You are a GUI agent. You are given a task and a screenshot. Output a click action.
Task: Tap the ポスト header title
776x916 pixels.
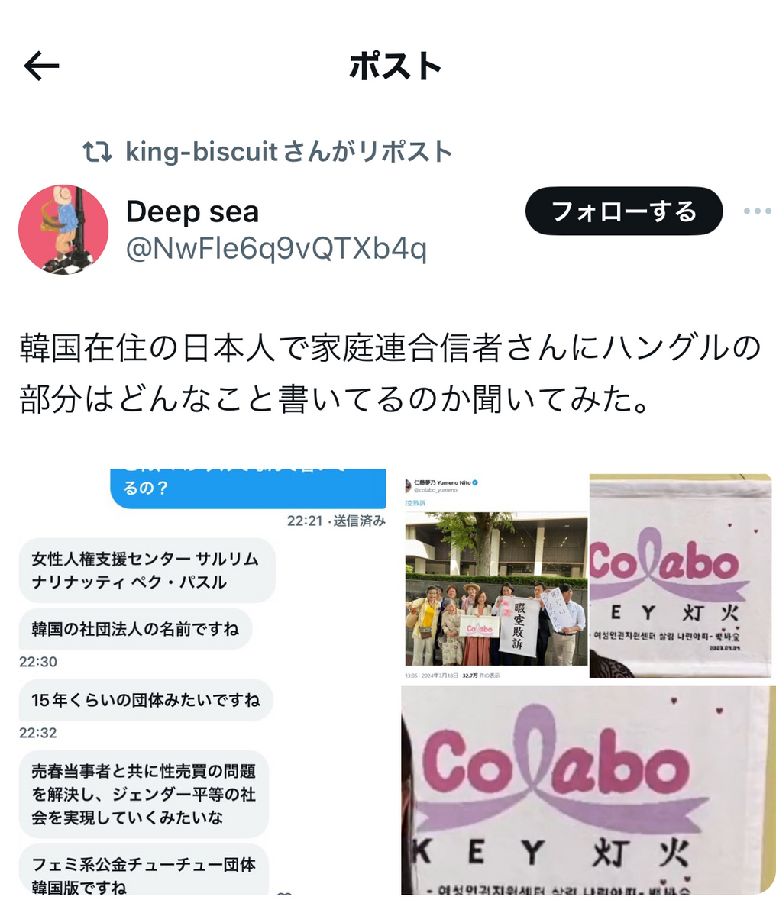(x=396, y=67)
